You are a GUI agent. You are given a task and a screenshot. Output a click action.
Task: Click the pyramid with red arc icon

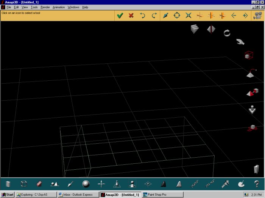251,73
